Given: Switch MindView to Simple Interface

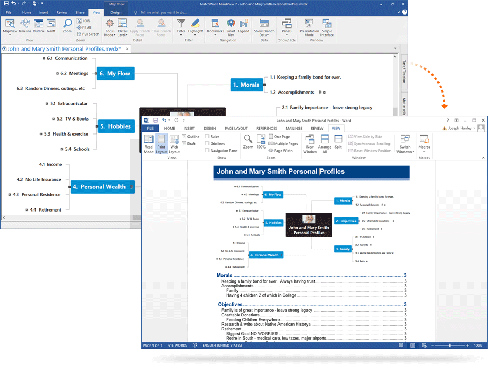Looking at the screenshot, I should click(x=327, y=27).
